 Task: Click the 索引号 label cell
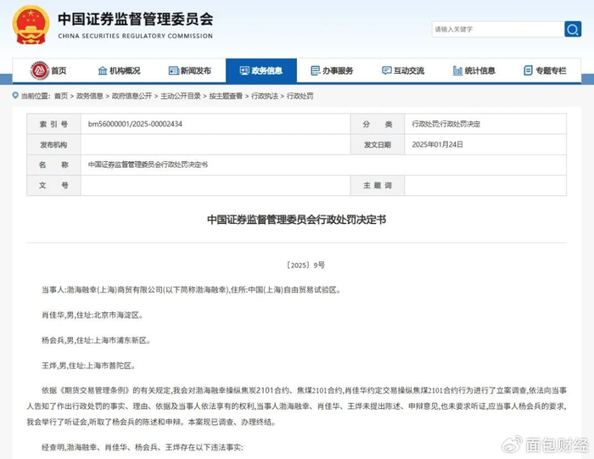tap(53, 124)
